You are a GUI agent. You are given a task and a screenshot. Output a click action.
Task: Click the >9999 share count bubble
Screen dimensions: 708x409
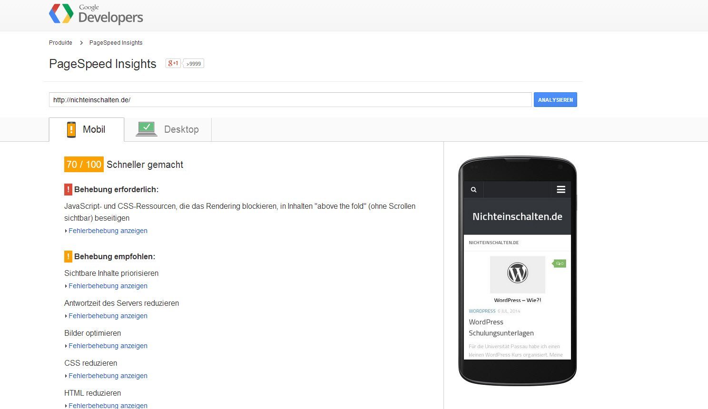(194, 64)
